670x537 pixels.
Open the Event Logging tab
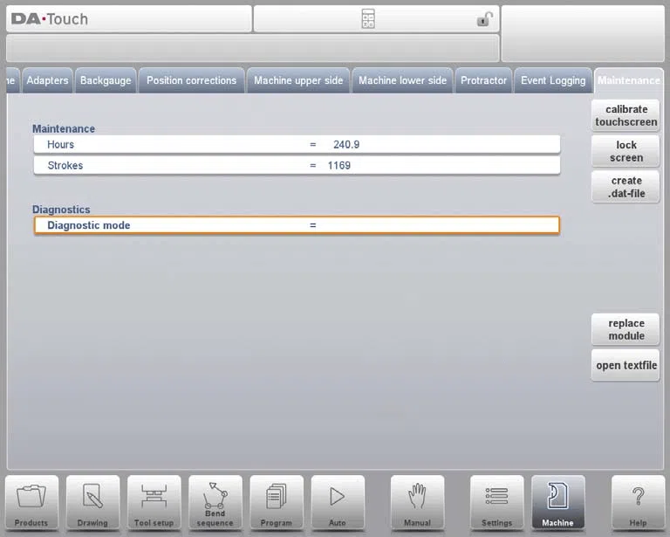pyautogui.click(x=553, y=80)
